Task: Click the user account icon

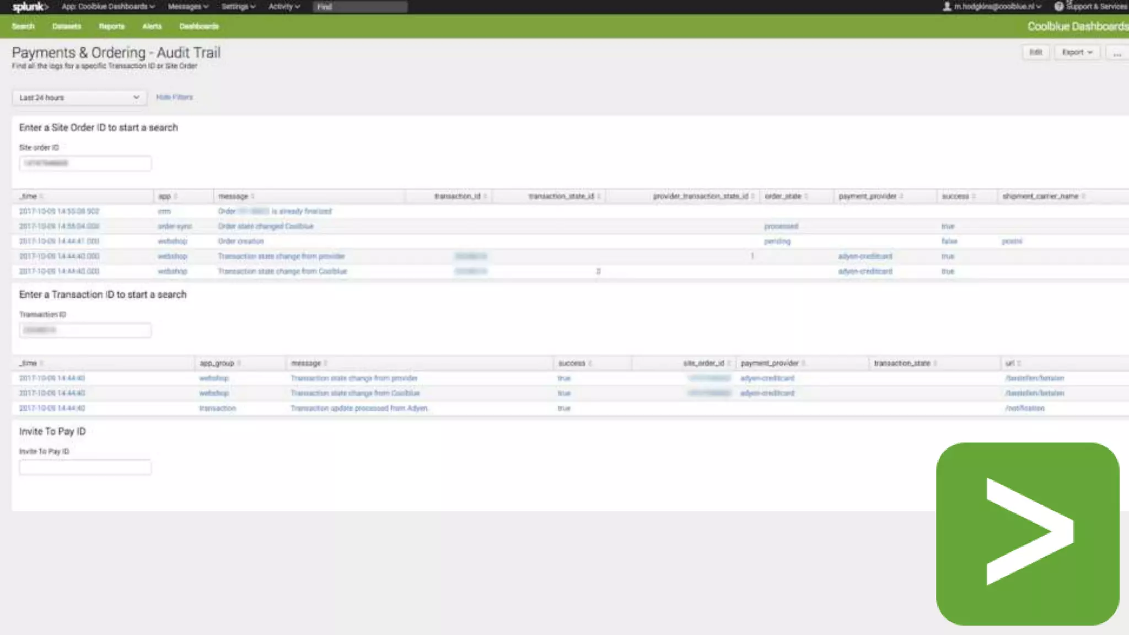Action: point(947,7)
